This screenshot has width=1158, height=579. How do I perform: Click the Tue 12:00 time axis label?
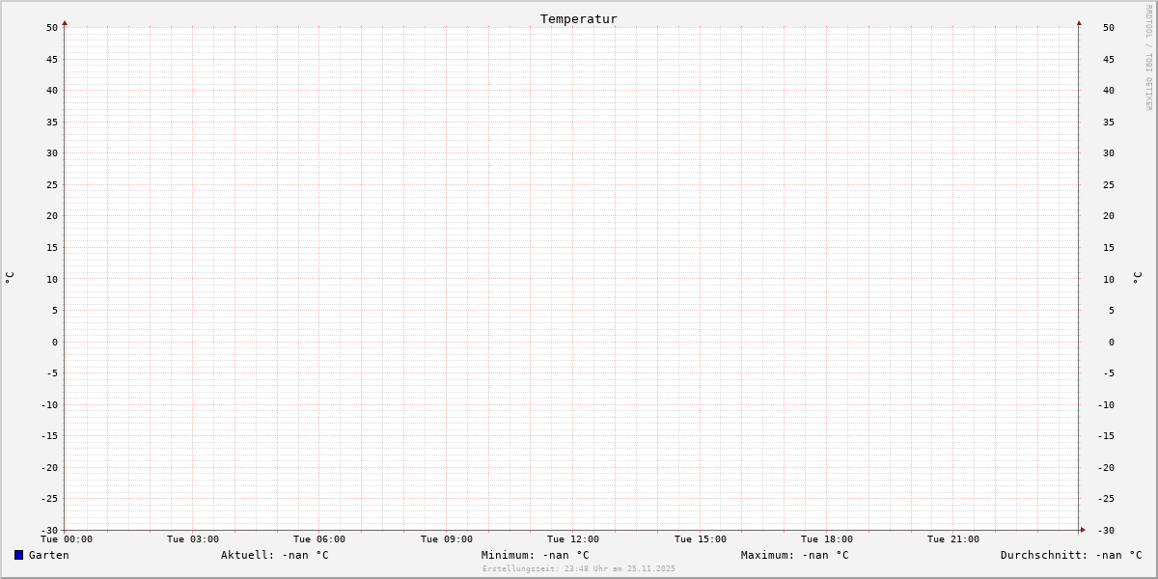(x=573, y=539)
